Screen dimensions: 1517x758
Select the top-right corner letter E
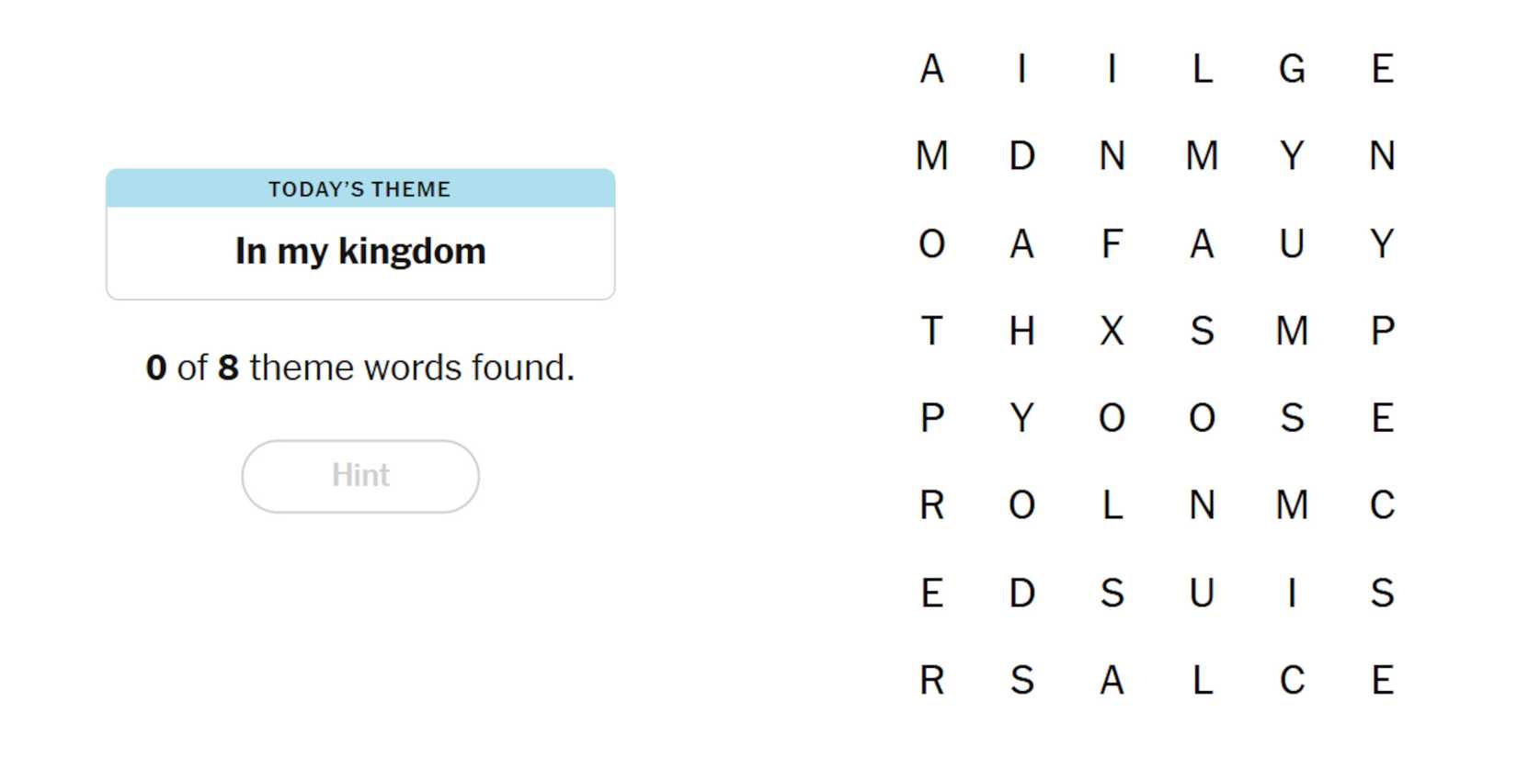1382,69
